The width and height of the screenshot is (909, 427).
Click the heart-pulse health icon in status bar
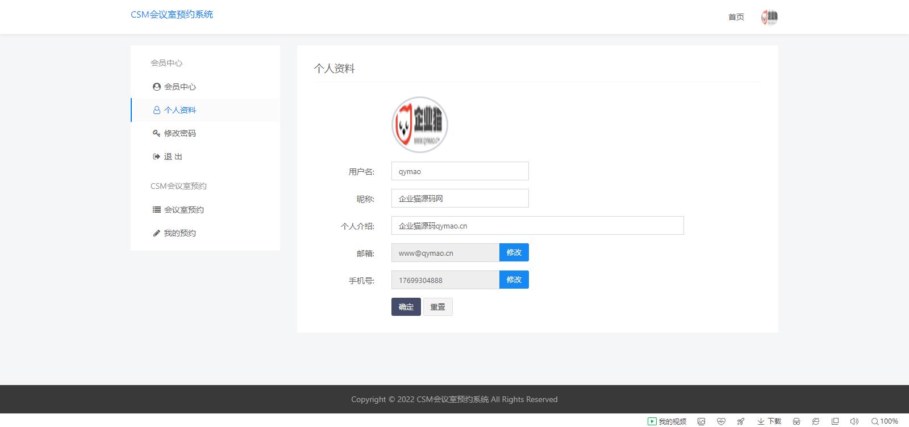[721, 421]
